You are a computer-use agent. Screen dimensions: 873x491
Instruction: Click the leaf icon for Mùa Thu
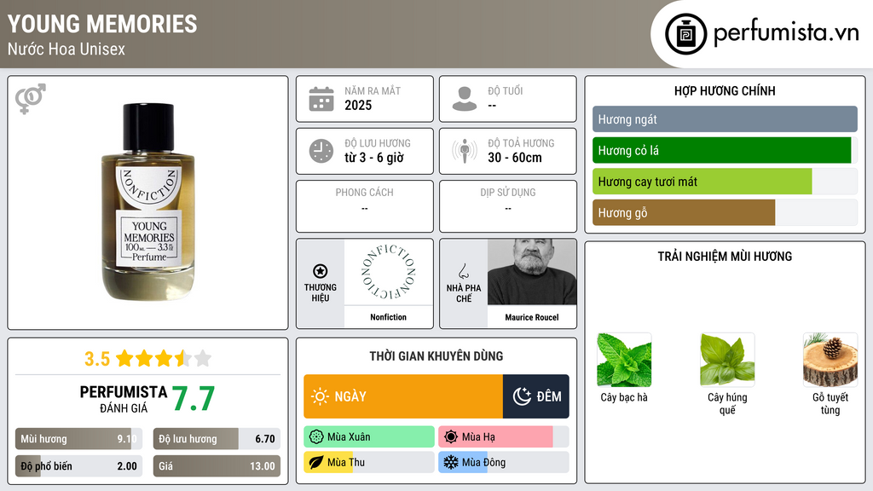pos(316,462)
